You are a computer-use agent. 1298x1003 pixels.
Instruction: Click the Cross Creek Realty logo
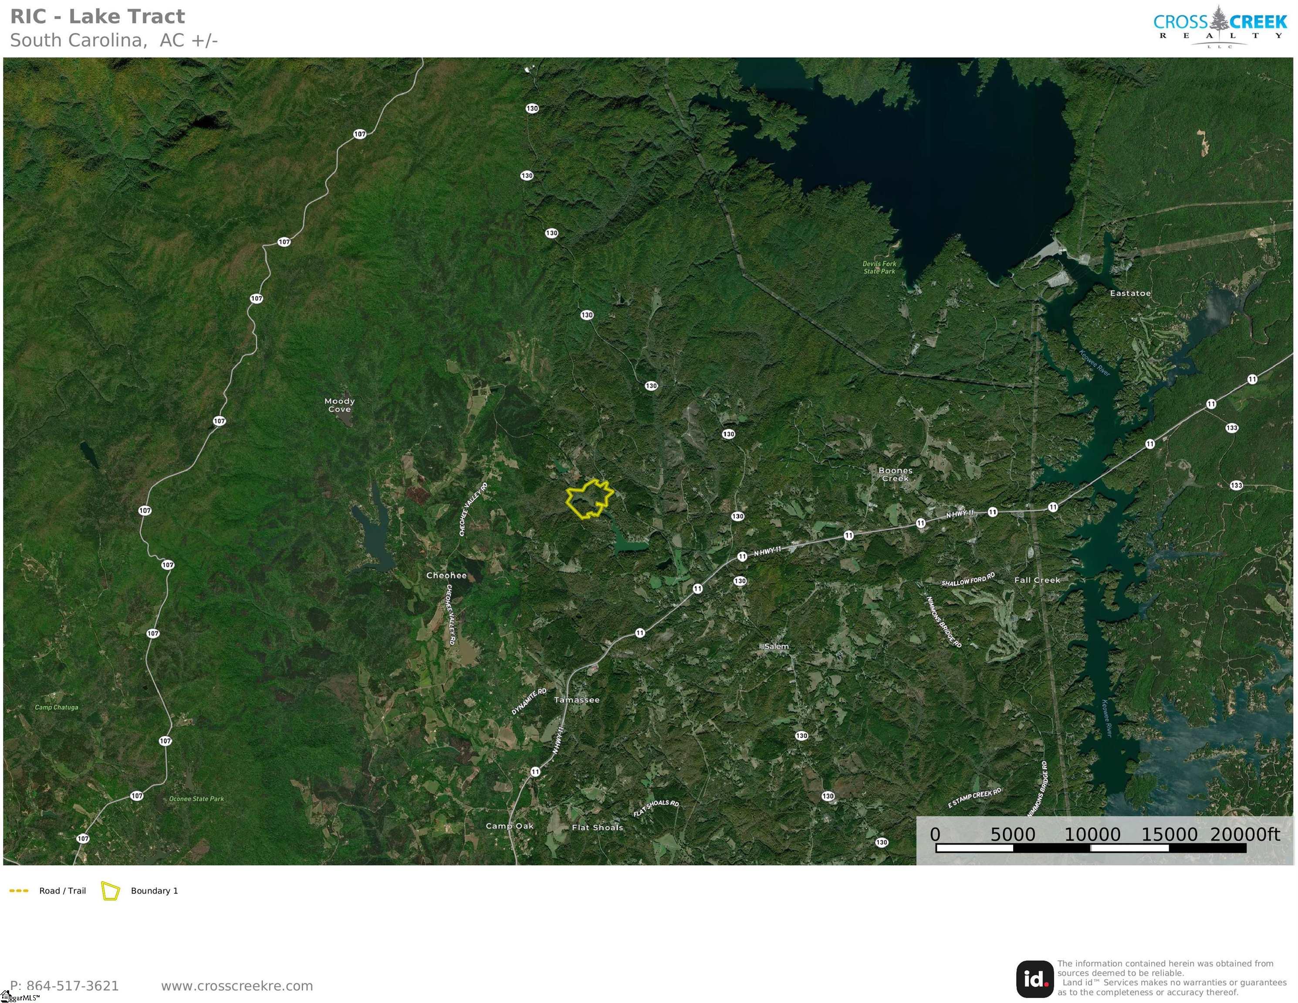point(1220,27)
